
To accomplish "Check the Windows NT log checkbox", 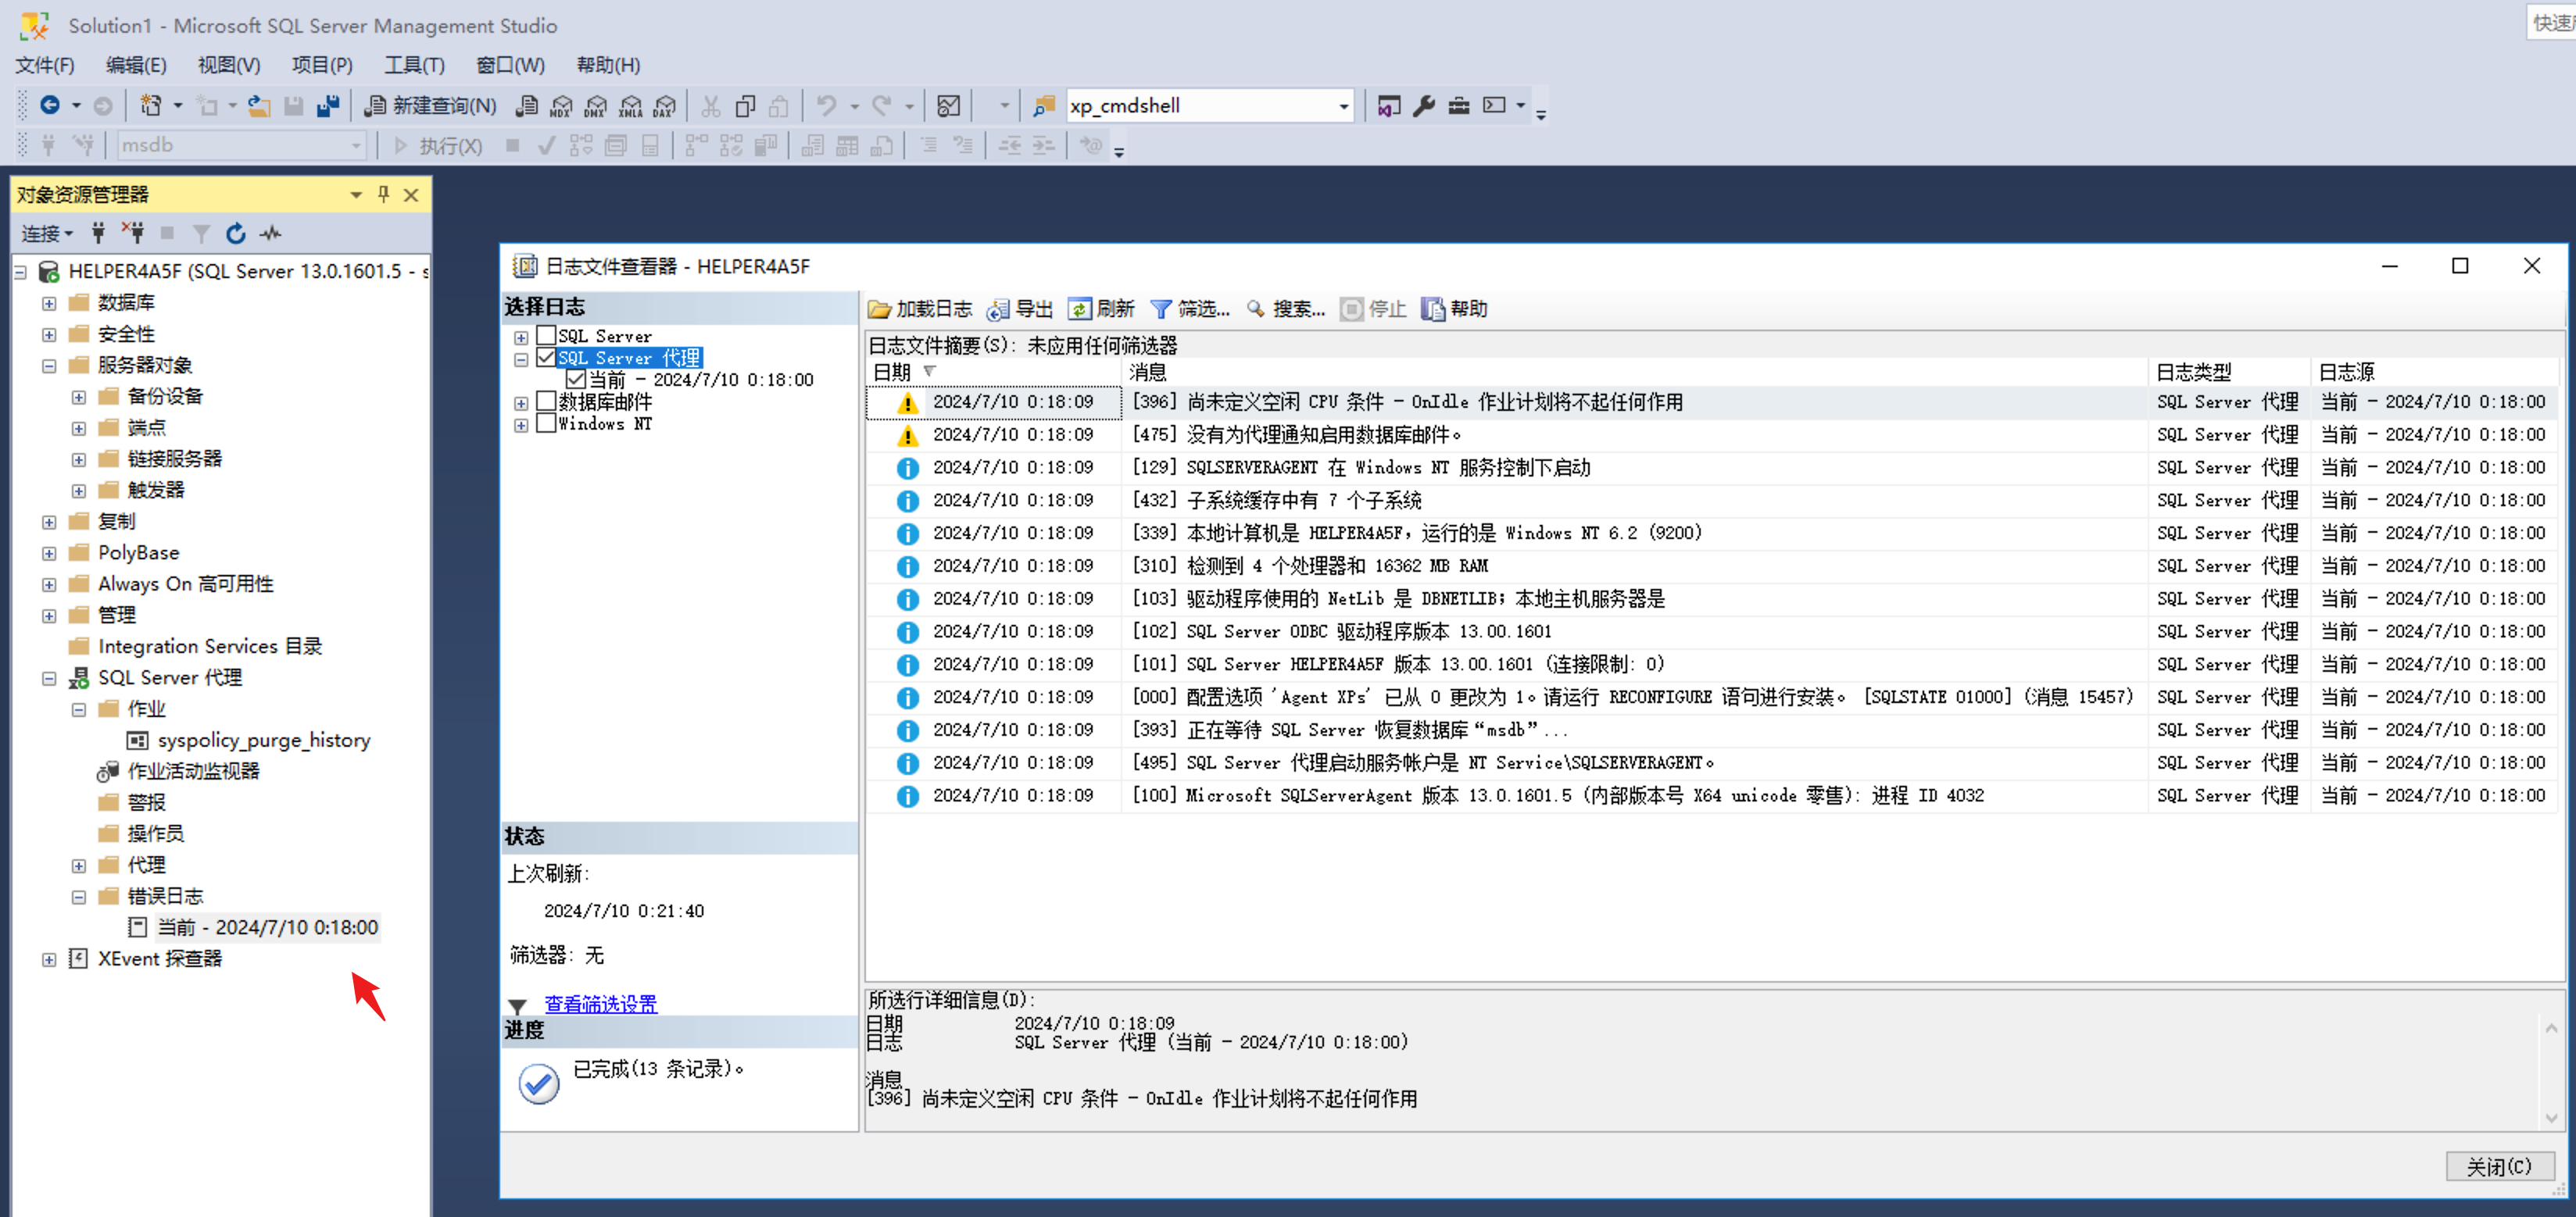I will pos(546,423).
